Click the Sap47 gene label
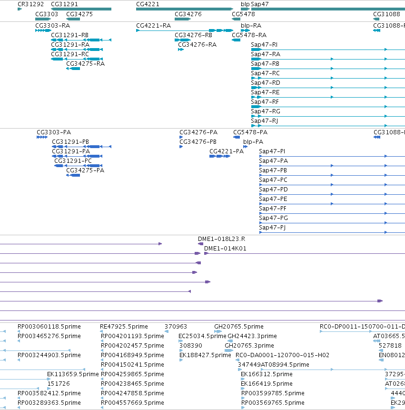 coord(260,4)
